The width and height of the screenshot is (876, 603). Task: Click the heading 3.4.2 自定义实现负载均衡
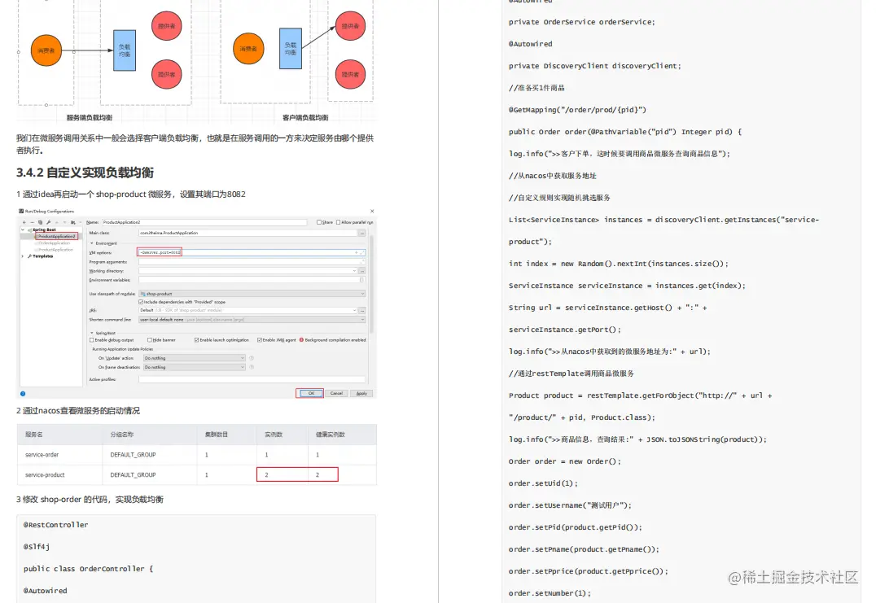click(x=85, y=173)
